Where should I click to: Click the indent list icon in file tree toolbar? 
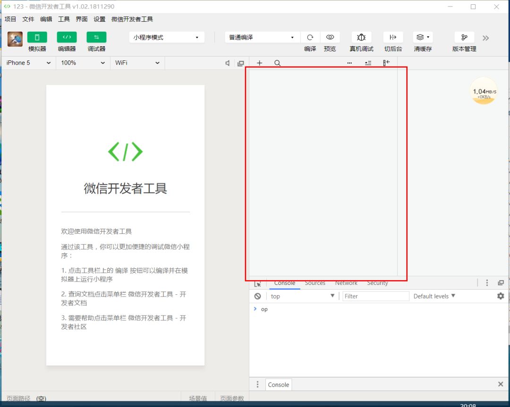click(x=368, y=63)
